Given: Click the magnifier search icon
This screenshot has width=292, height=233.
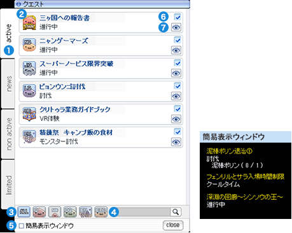Looking at the screenshot, I should click(x=176, y=212).
